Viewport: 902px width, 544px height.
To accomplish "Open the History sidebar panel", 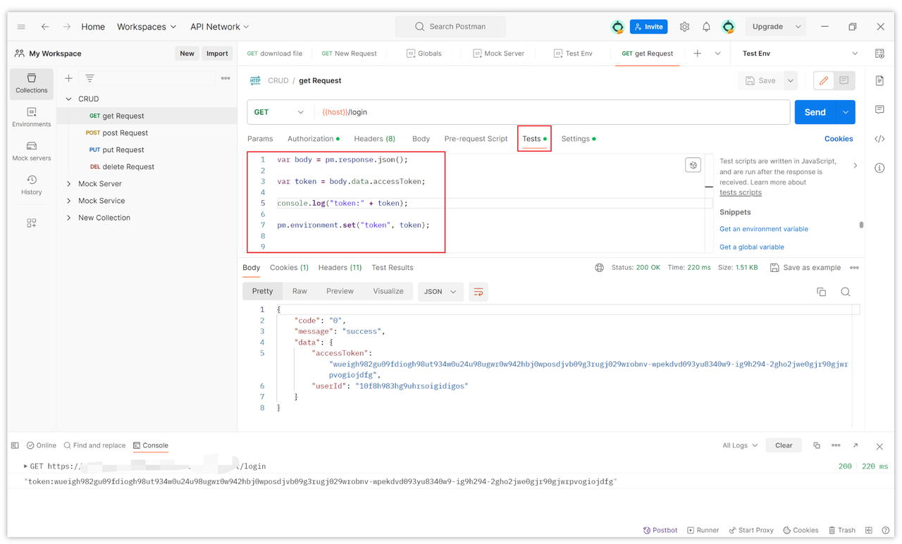I will 32,185.
